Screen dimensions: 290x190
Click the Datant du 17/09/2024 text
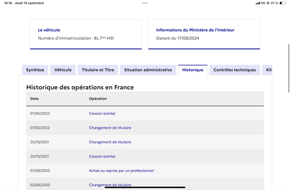[x=178, y=38]
